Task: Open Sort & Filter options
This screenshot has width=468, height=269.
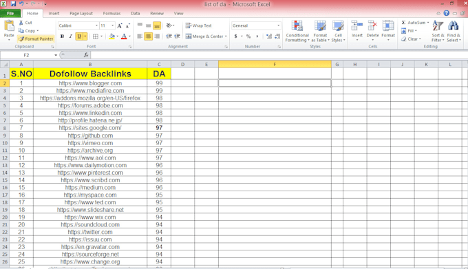Action: 438,32
